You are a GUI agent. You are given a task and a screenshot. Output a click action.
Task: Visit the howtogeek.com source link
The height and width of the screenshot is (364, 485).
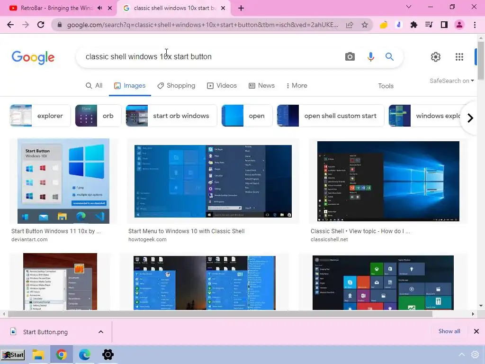coord(147,239)
